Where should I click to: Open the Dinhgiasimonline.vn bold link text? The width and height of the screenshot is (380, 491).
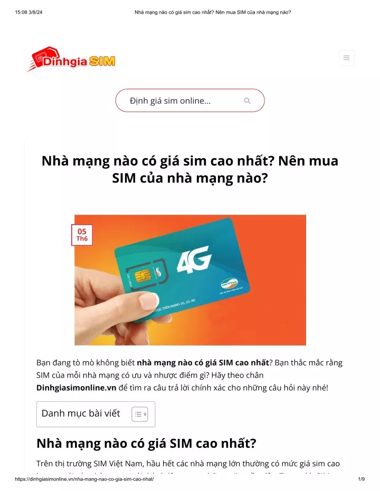click(x=76, y=388)
